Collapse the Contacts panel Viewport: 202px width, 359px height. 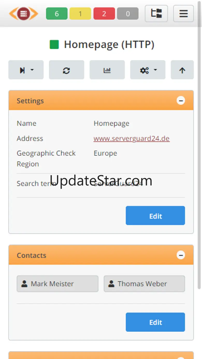181,255
